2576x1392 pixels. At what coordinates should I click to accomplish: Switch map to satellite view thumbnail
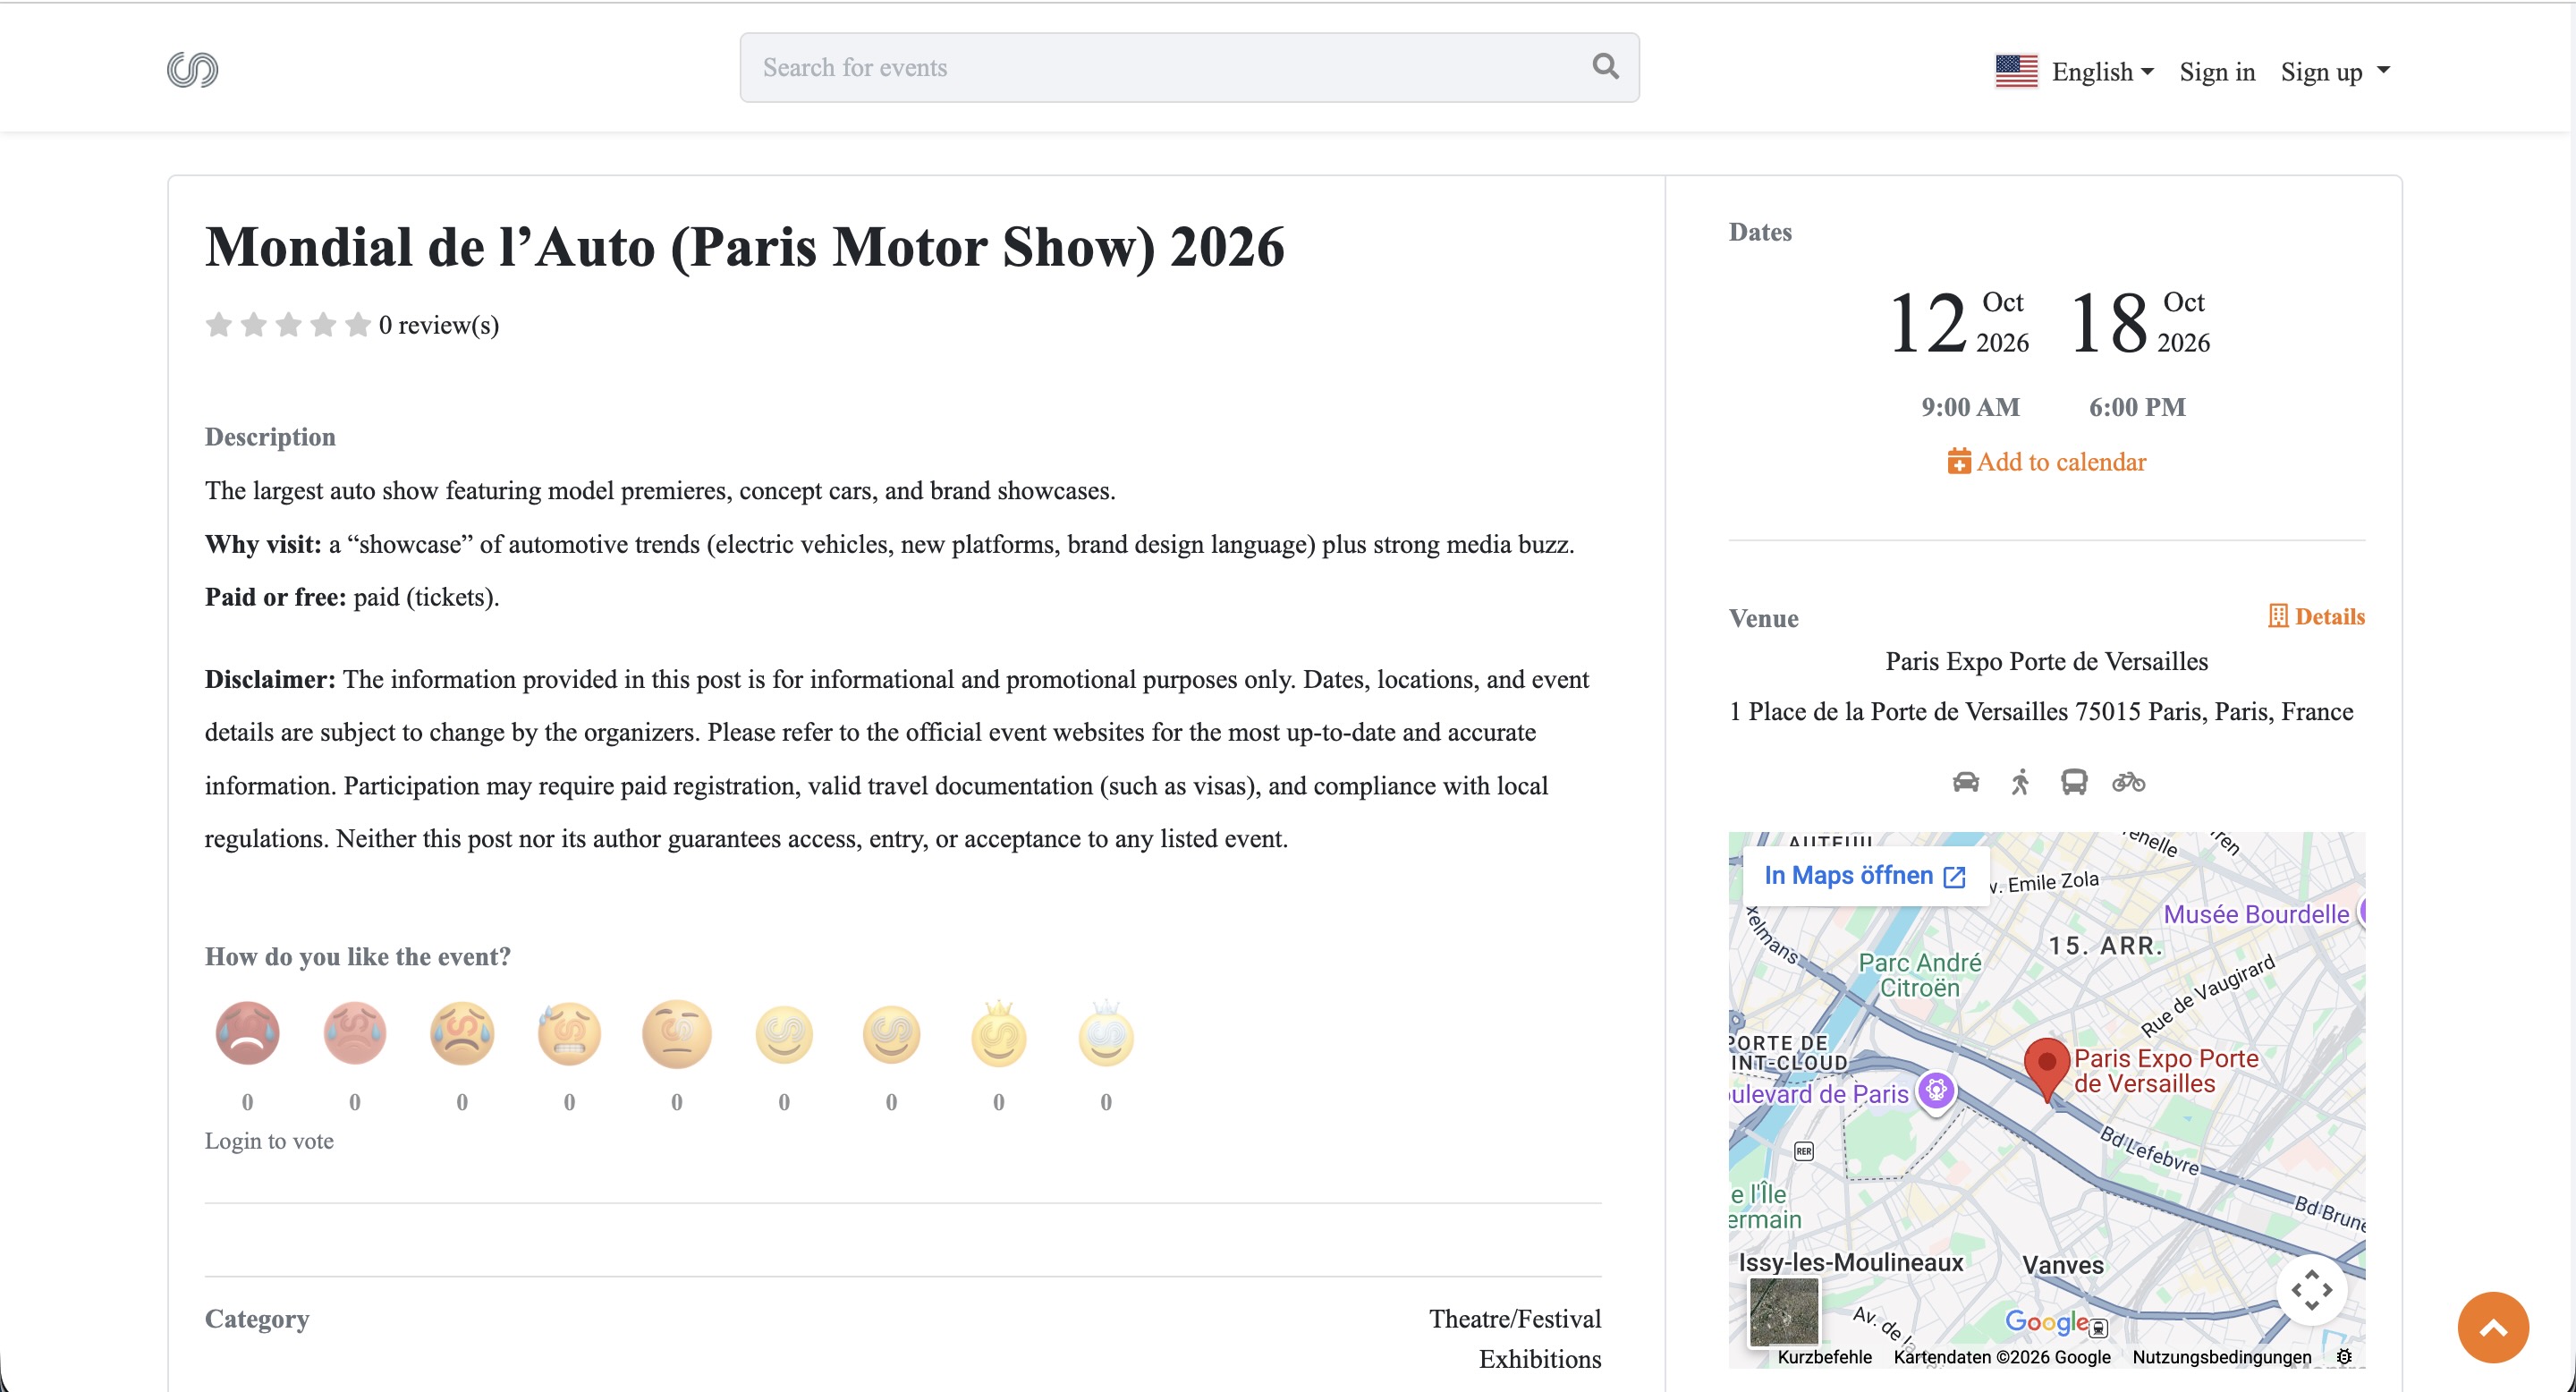(1784, 1312)
